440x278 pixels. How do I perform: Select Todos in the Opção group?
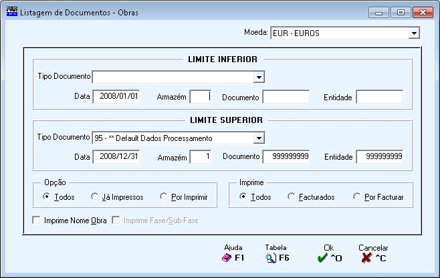[x=46, y=196]
